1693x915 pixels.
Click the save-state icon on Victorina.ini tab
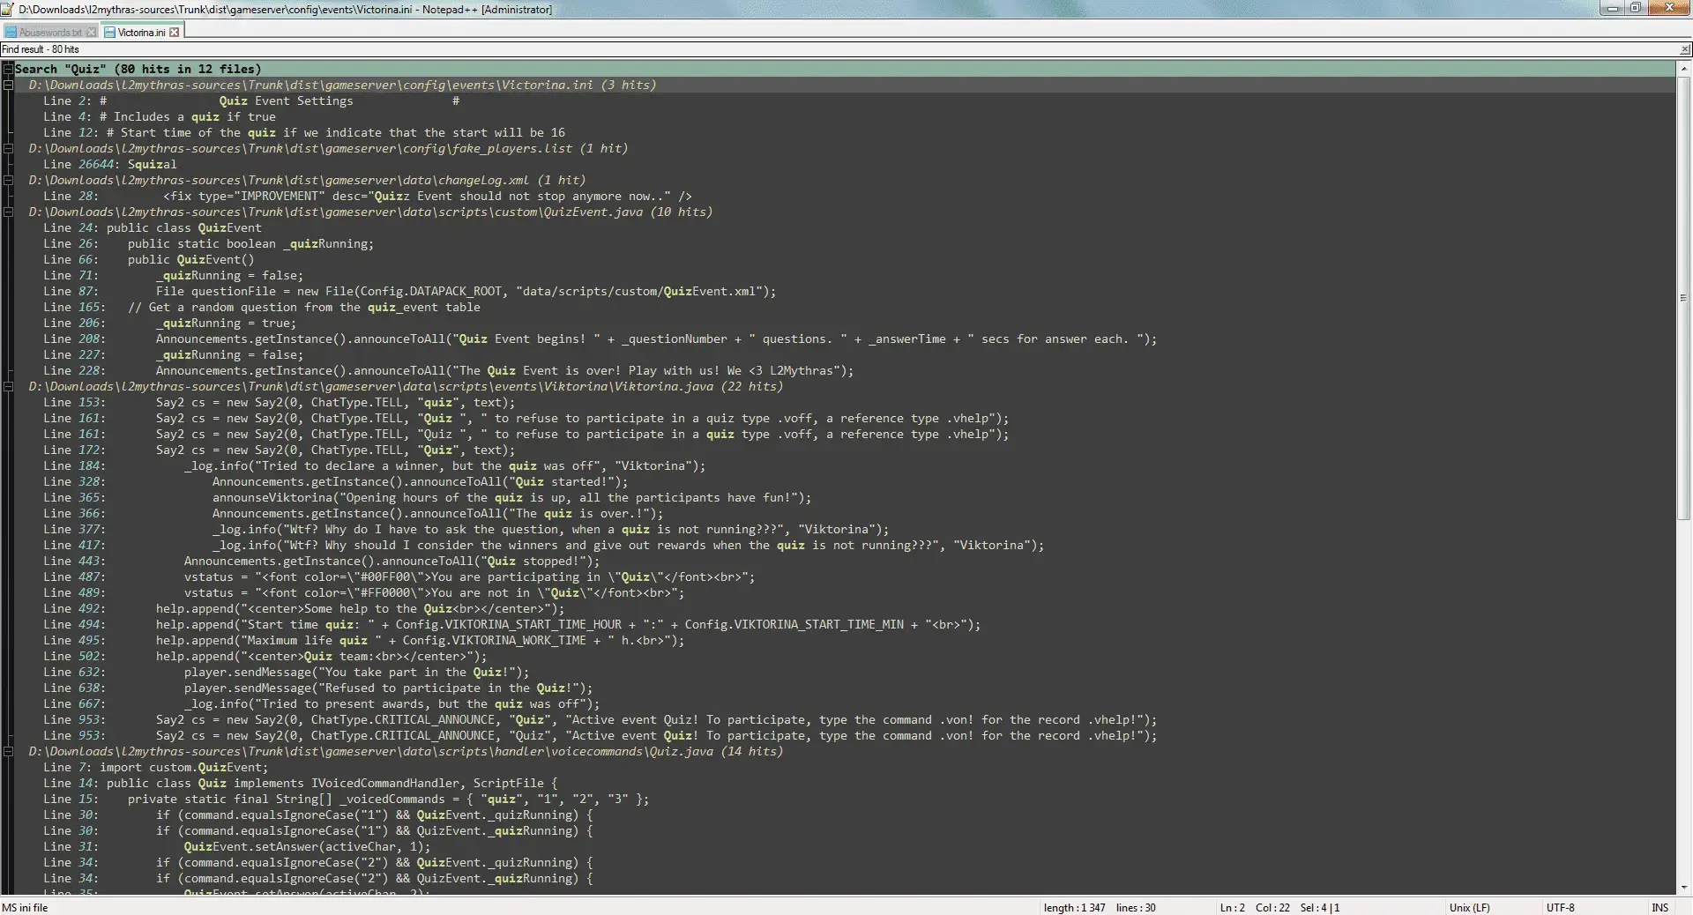pos(110,33)
